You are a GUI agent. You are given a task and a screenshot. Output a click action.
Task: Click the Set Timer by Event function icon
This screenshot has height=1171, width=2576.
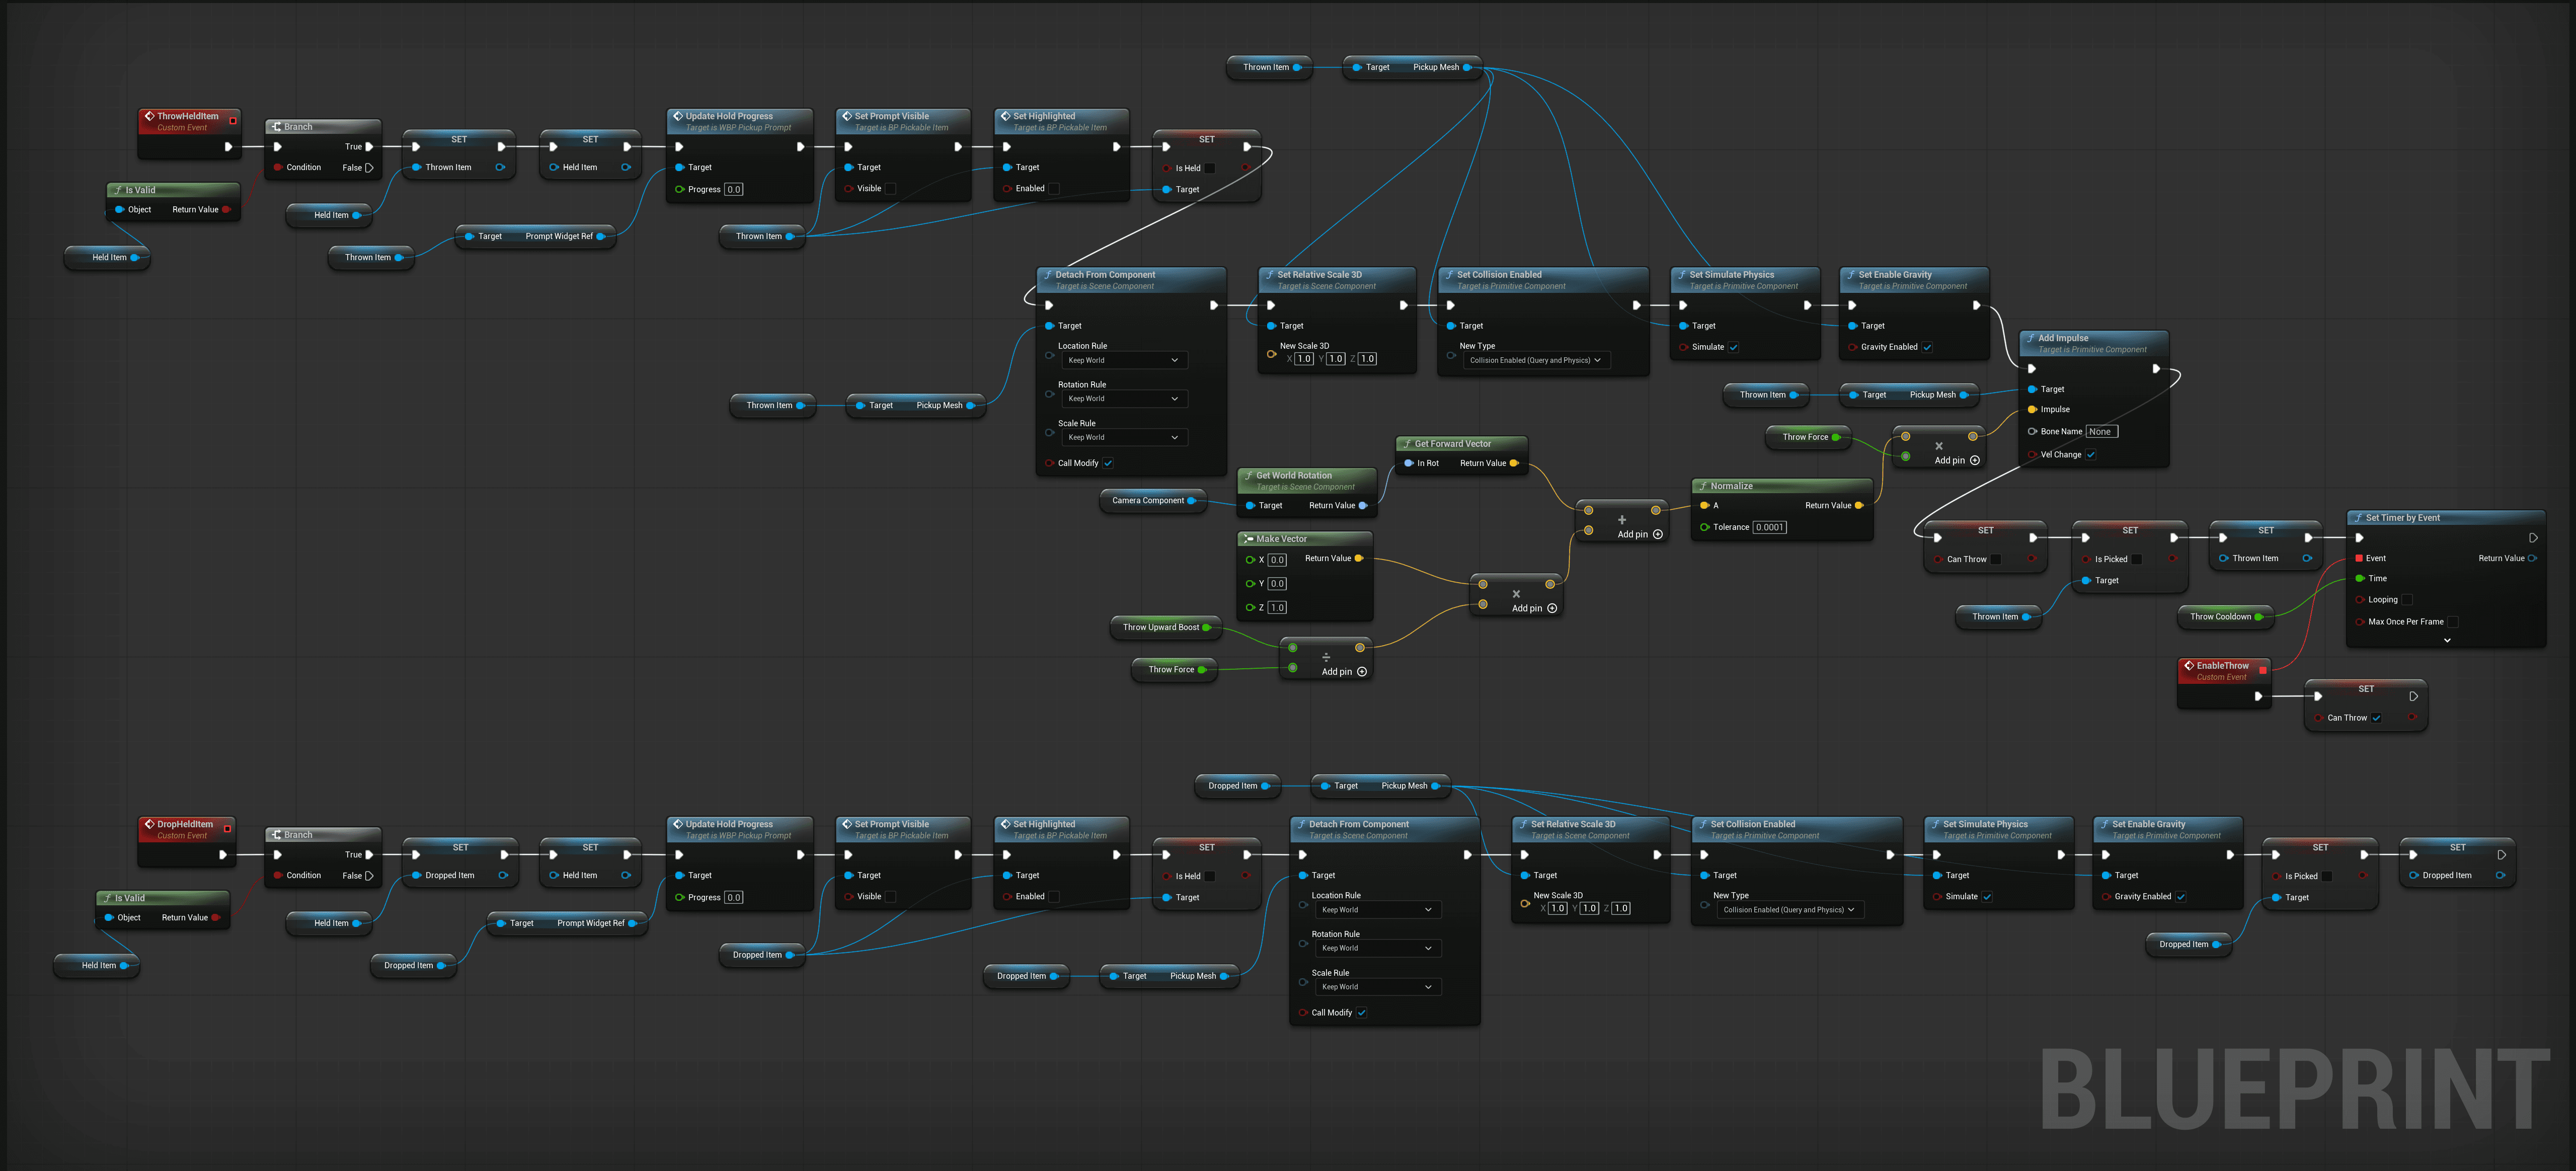(2358, 518)
